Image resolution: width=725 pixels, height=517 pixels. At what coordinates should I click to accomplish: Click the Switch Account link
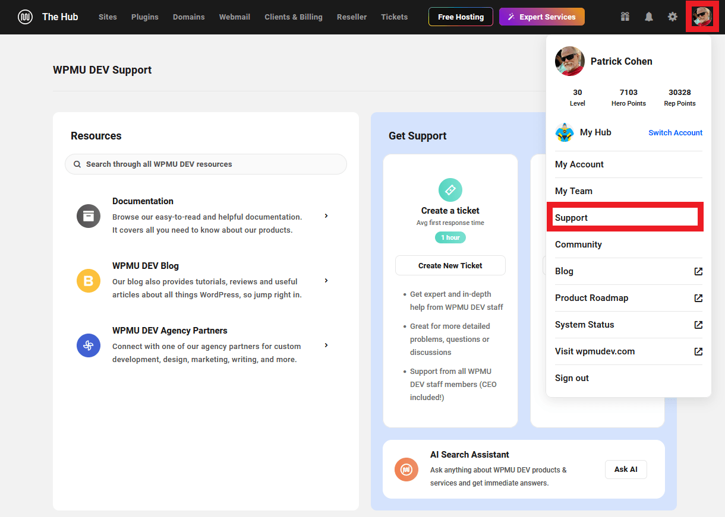click(675, 132)
